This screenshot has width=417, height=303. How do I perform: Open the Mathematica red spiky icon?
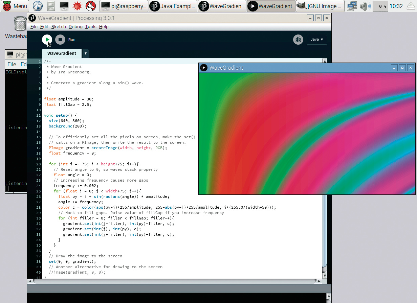click(77, 6)
